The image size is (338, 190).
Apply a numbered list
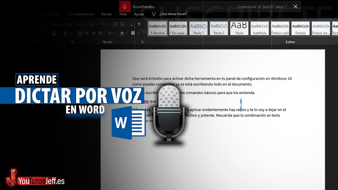91,24
